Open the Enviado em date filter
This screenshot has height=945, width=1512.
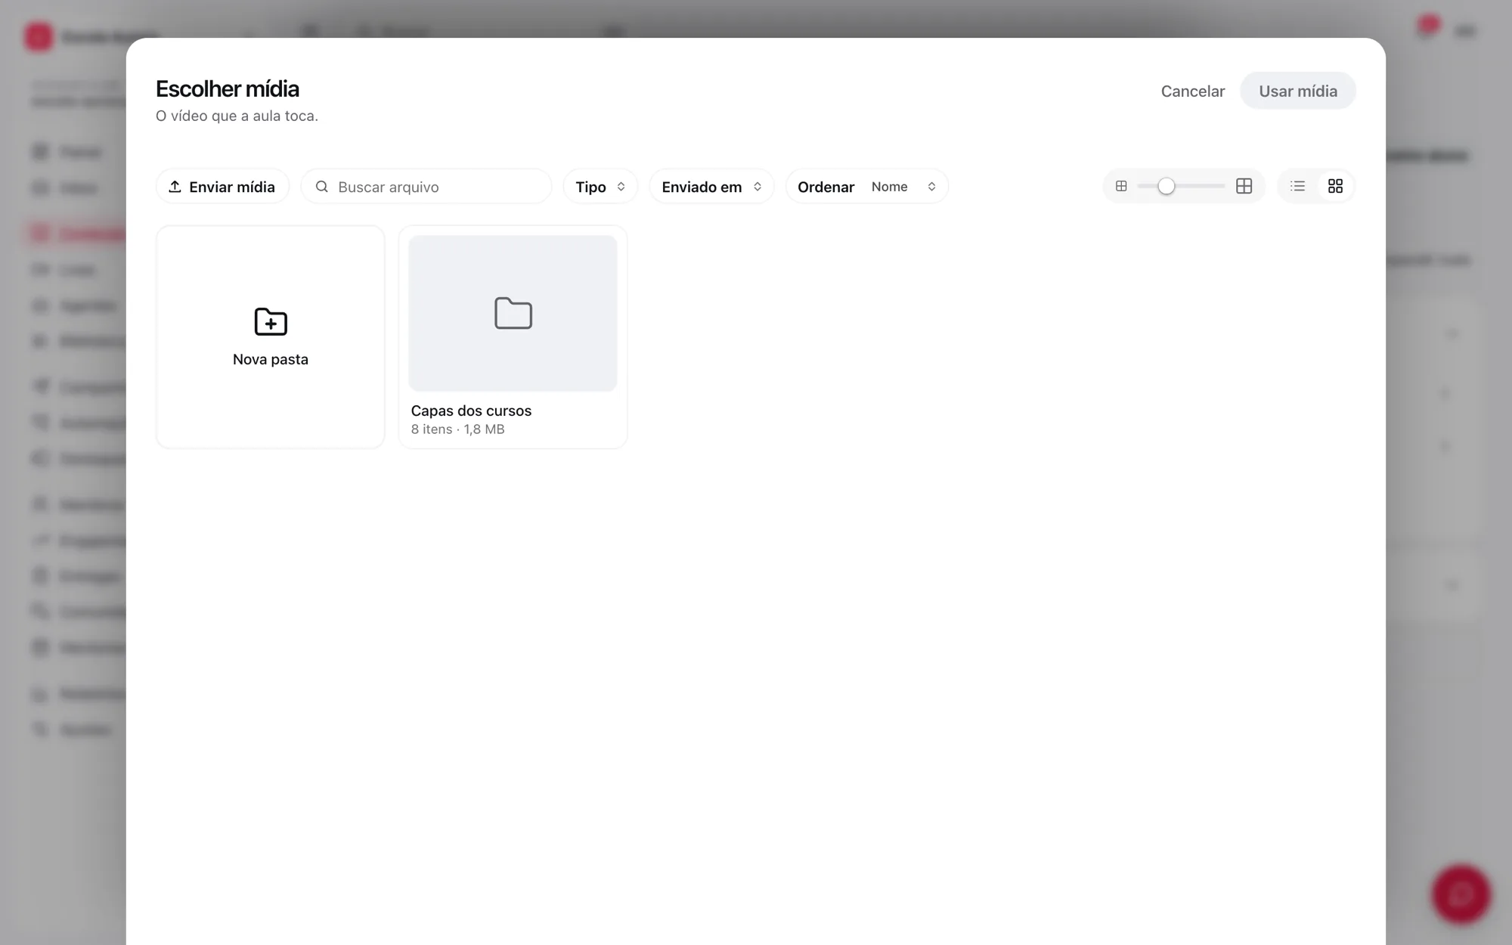click(711, 187)
